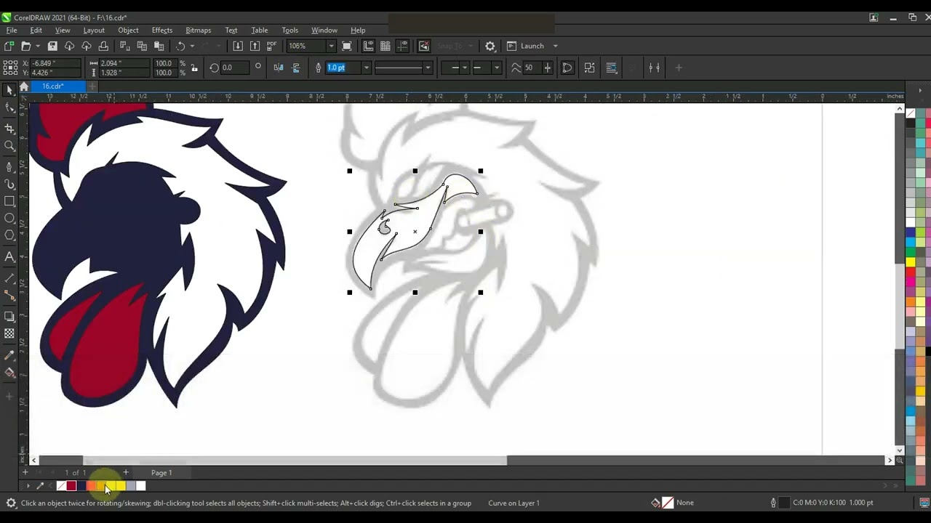Create a new document

[9, 46]
